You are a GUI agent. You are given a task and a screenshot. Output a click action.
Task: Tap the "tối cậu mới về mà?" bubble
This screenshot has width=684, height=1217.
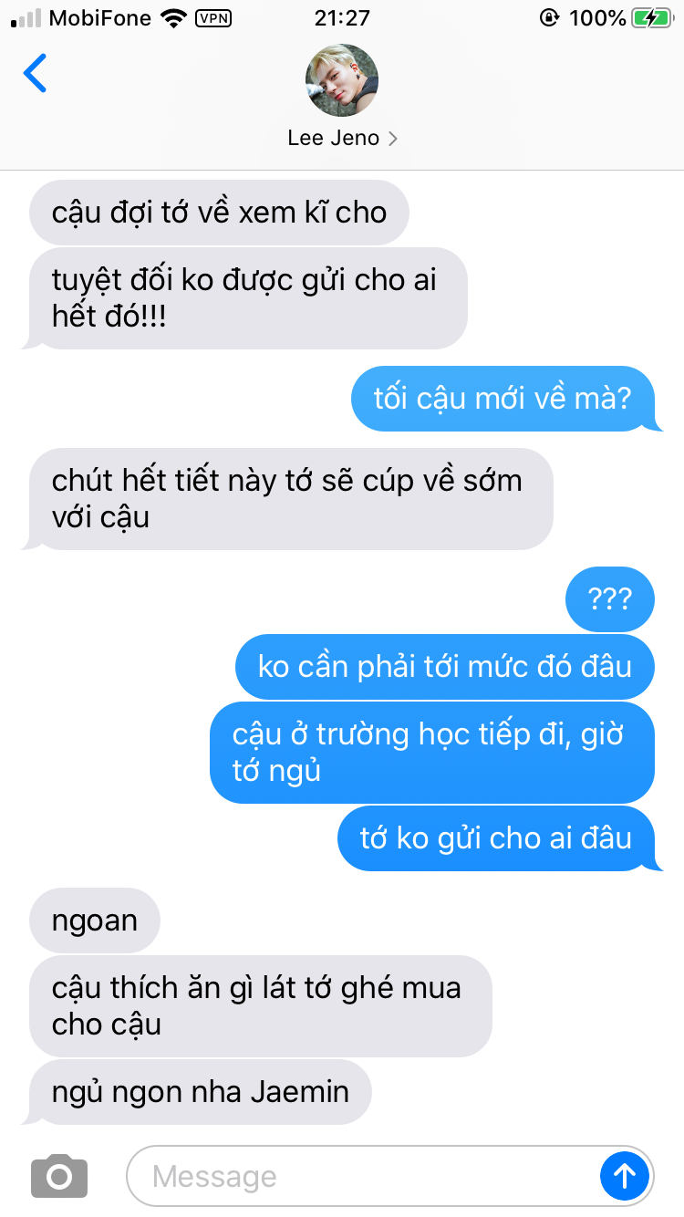click(503, 399)
